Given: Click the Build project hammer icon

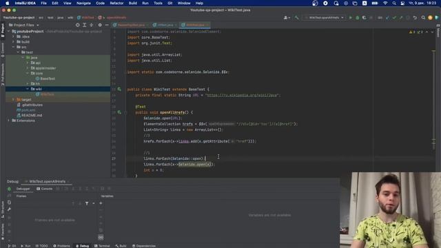Looking at the screenshot, I should pos(297,18).
